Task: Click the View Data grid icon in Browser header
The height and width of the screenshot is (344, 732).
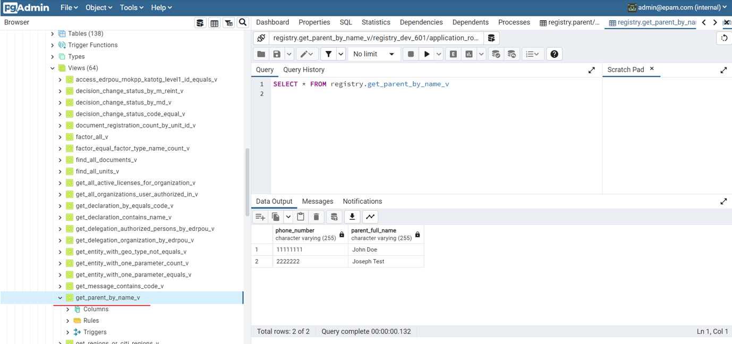Action: point(215,23)
